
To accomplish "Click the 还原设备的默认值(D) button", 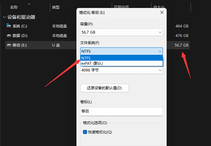I will coord(104,88).
